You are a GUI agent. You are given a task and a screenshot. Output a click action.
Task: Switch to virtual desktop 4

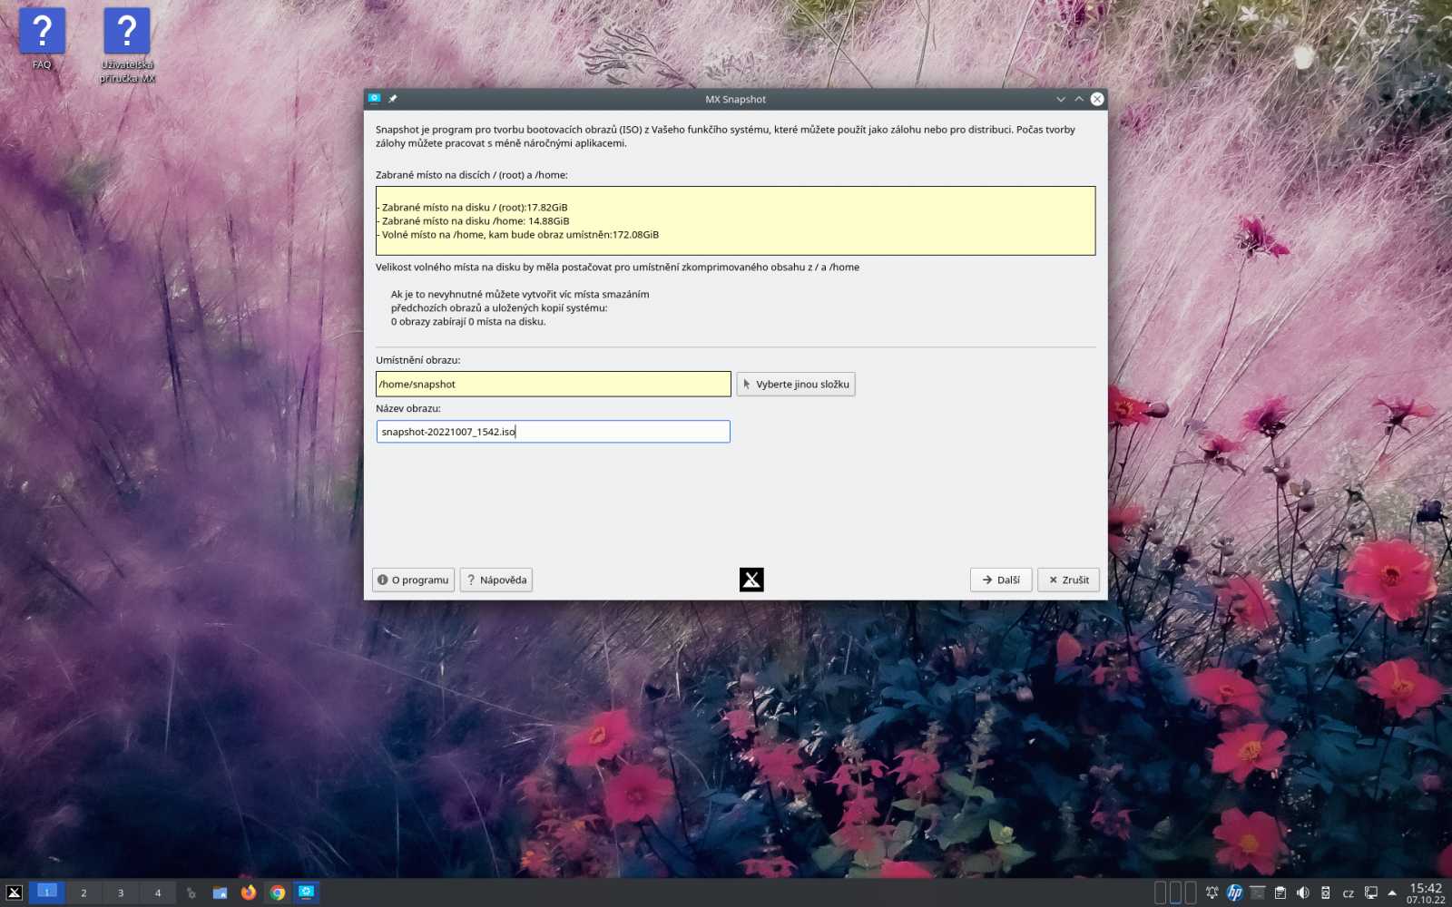pyautogui.click(x=158, y=892)
